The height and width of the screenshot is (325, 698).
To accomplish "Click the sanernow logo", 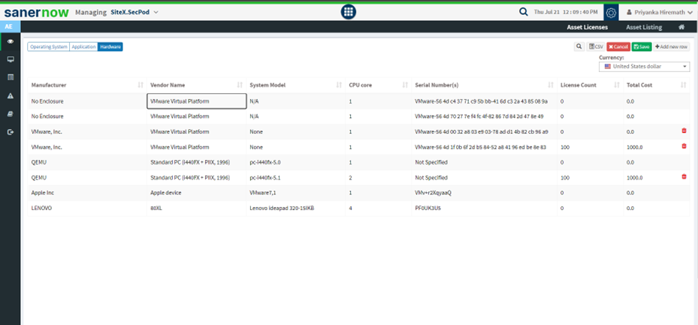I will [x=37, y=12].
